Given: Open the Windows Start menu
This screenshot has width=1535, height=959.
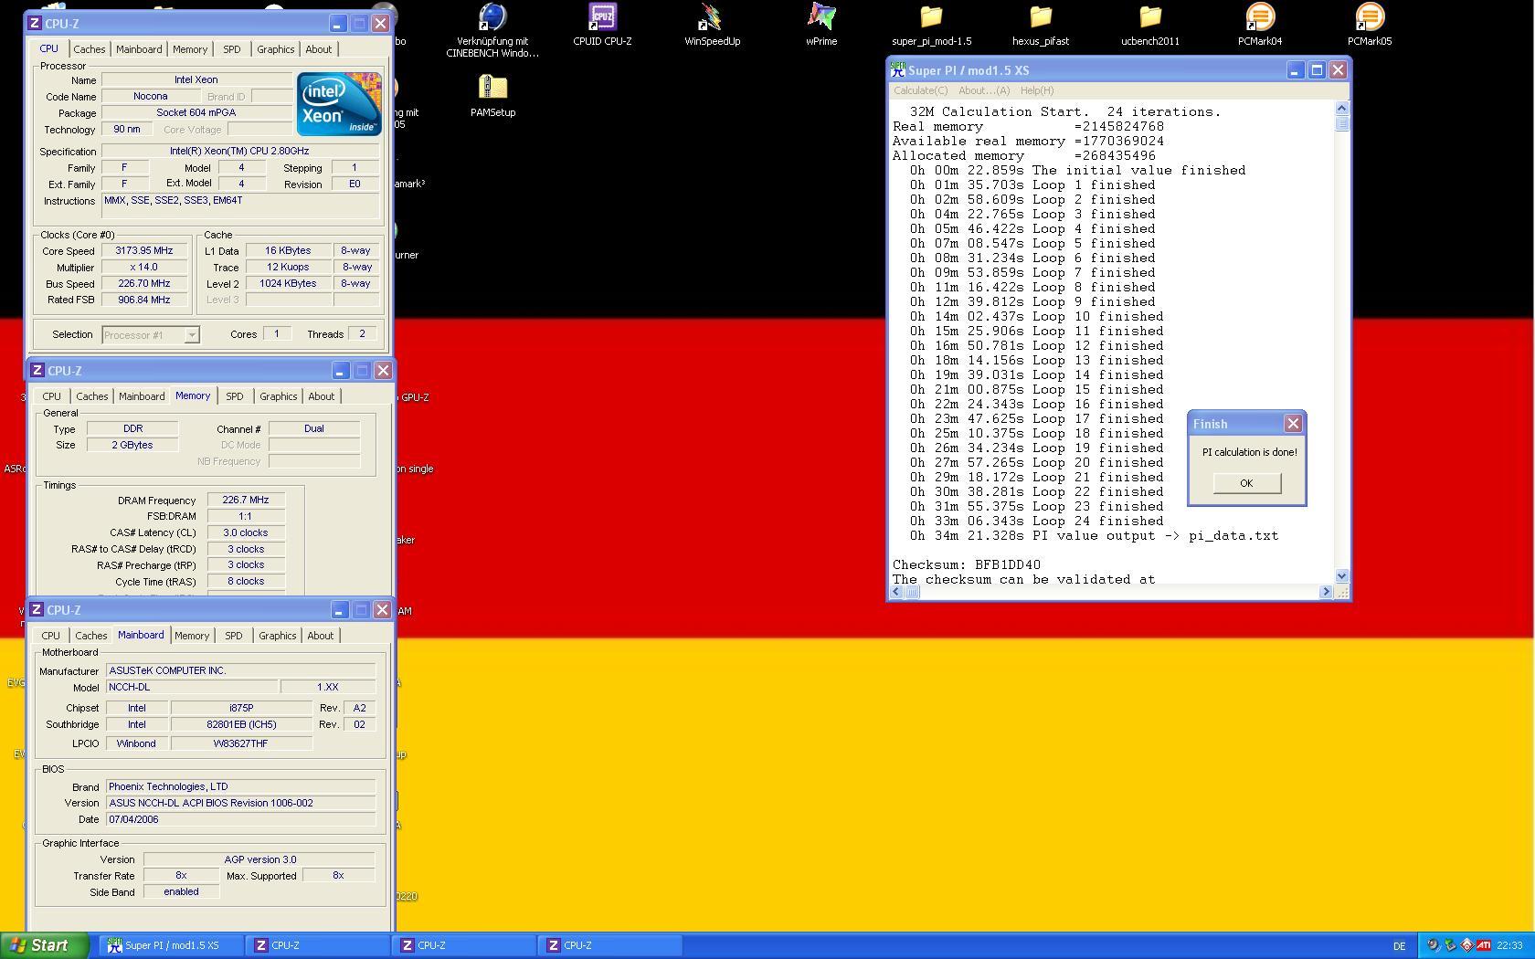Looking at the screenshot, I should click(x=45, y=945).
